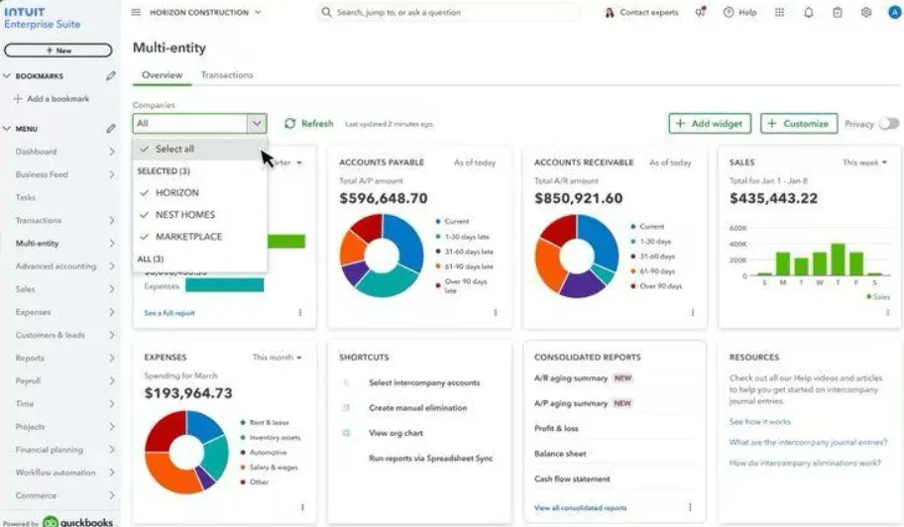The height and width of the screenshot is (527, 904).
Task: Open Tasks in sidebar menu
Action: pyautogui.click(x=26, y=197)
